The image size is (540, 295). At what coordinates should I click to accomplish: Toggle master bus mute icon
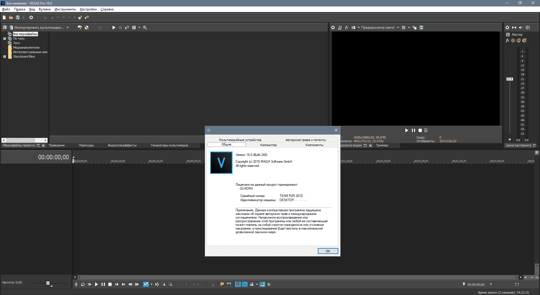point(519,40)
